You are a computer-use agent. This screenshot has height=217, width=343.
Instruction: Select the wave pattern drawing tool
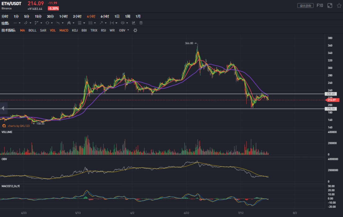point(58,23)
